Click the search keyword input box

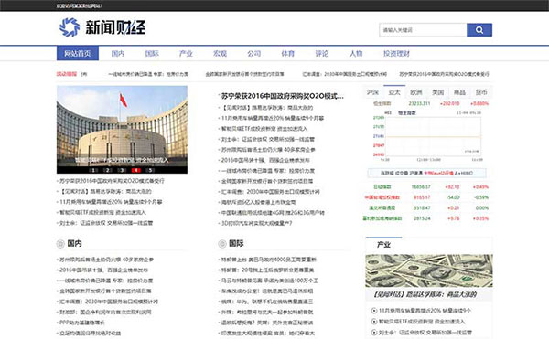pos(423,30)
